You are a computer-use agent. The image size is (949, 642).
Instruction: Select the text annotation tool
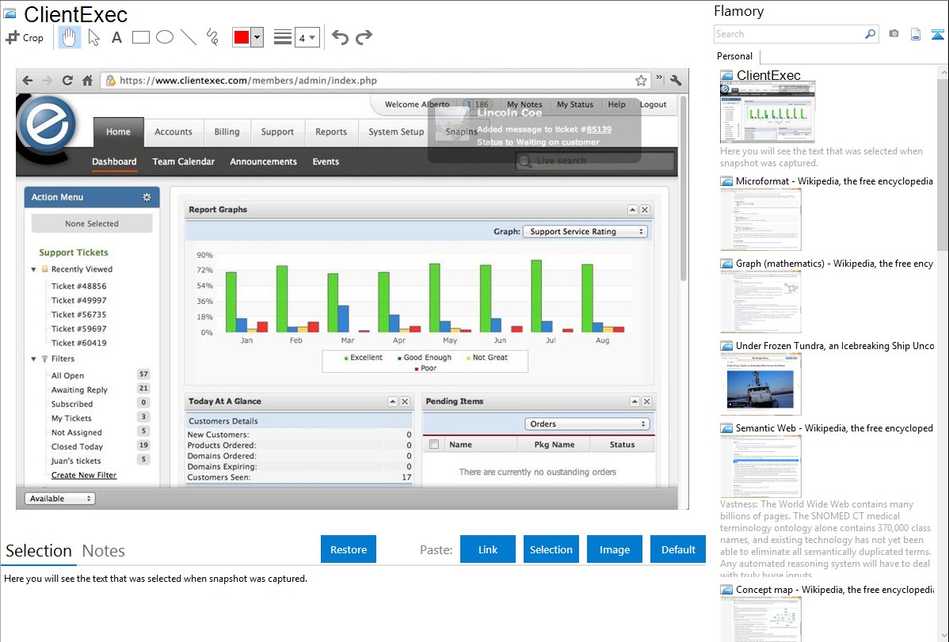[116, 37]
